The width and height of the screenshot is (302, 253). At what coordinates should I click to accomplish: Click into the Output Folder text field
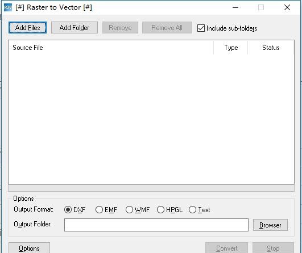(156, 225)
